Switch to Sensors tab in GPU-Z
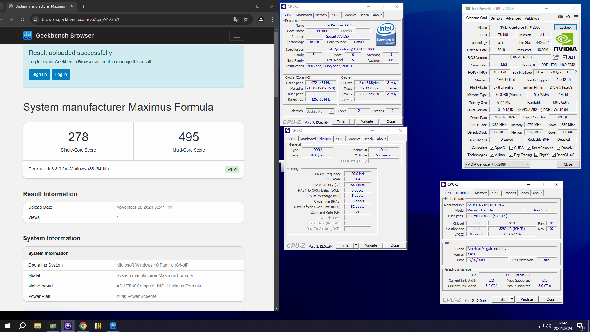This screenshot has height=332, width=590. tap(496, 18)
